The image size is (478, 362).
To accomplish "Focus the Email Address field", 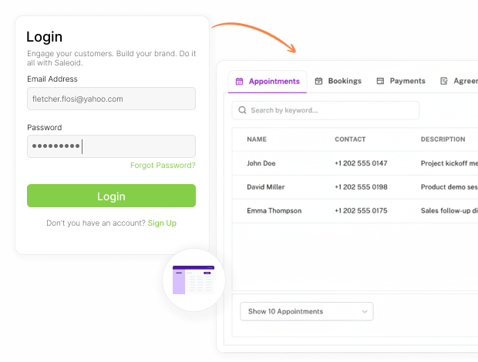I will 111,99.
